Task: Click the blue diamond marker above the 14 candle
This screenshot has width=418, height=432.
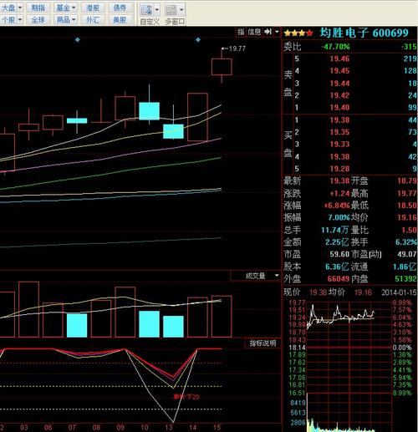Action: point(198,40)
